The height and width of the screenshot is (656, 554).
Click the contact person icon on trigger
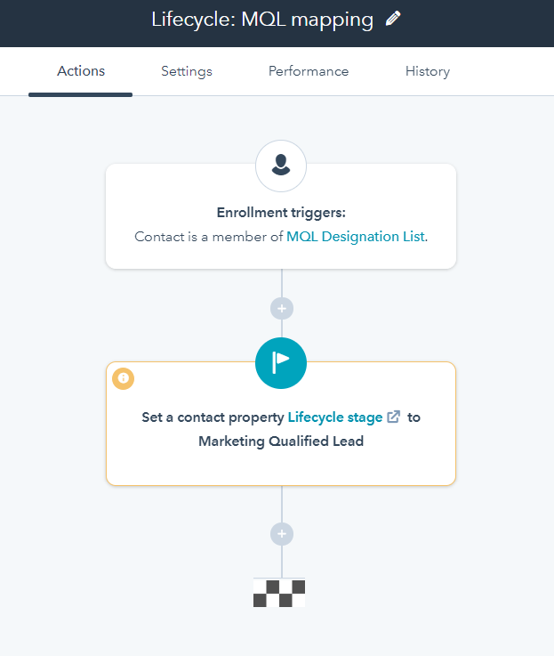281,166
